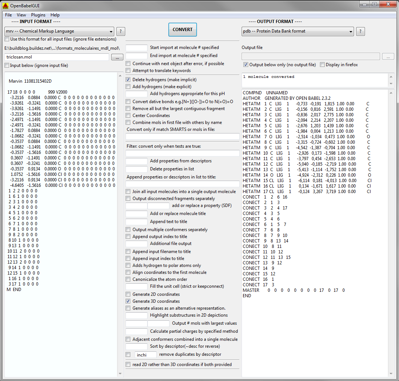Toggle 'Output multiple conformers separately'
The width and height of the screenshot is (399, 381).
[128, 230]
